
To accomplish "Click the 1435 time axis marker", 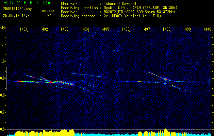I will pyautogui.click(x=105, y=29).
